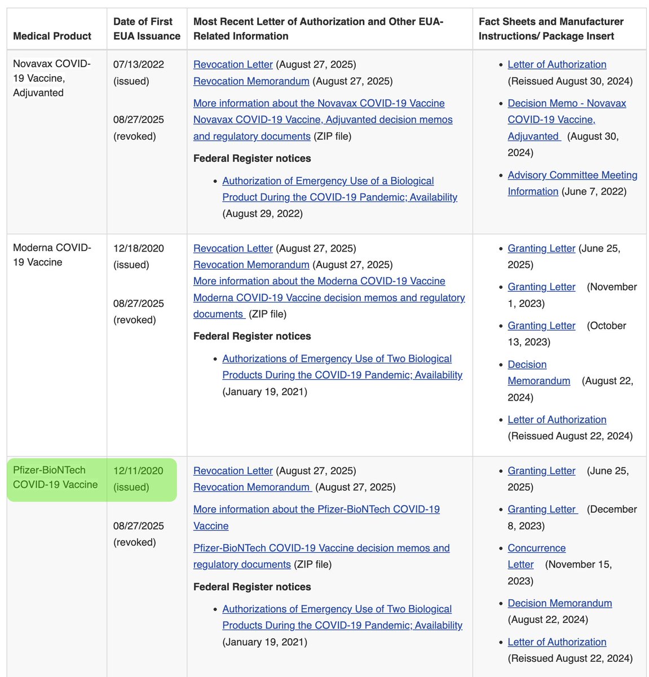
Task: Open Pfizer-BioNTech Letter of Authorization reissued August 22, 2024
Action: (557, 642)
